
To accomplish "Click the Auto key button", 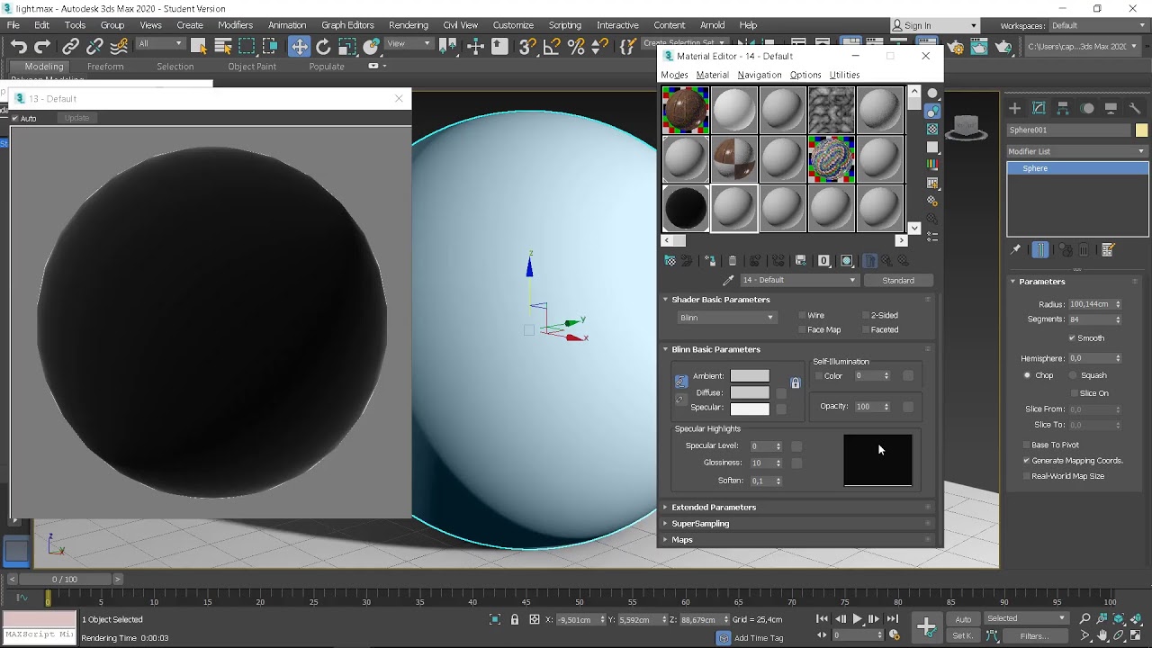I will [x=963, y=619].
